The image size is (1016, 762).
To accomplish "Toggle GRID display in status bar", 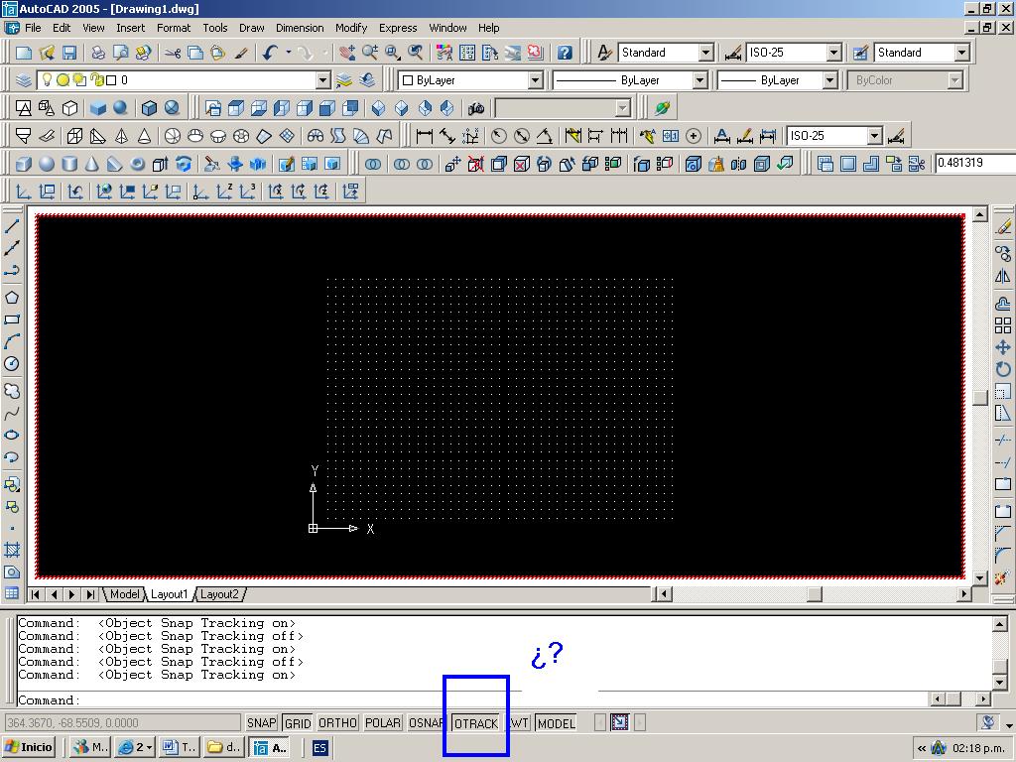I will [x=298, y=722].
